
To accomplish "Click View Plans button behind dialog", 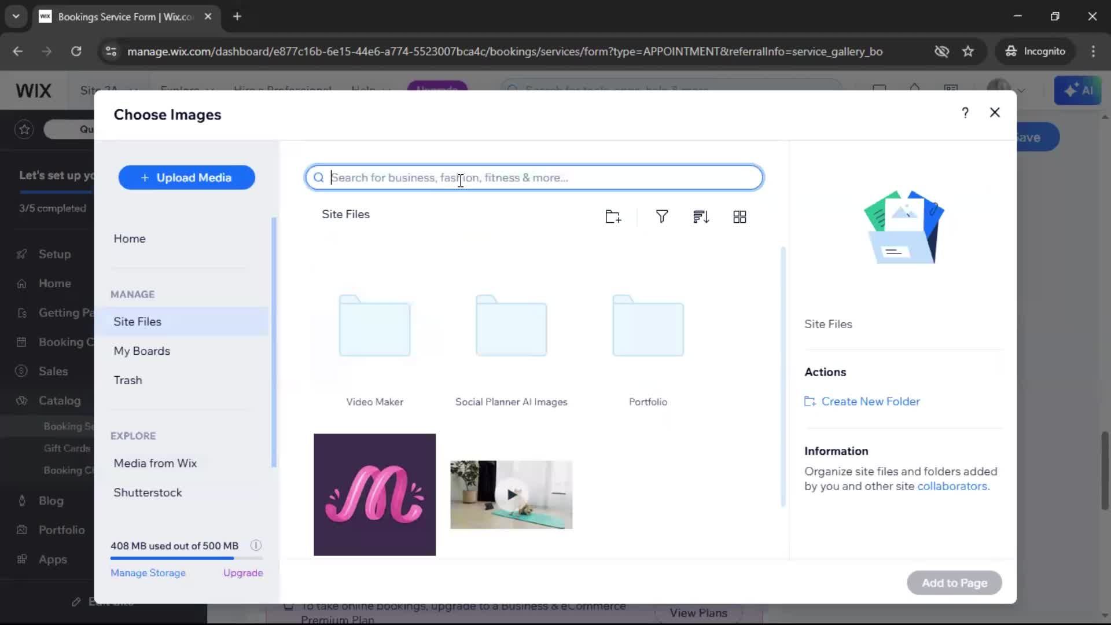I will click(698, 613).
